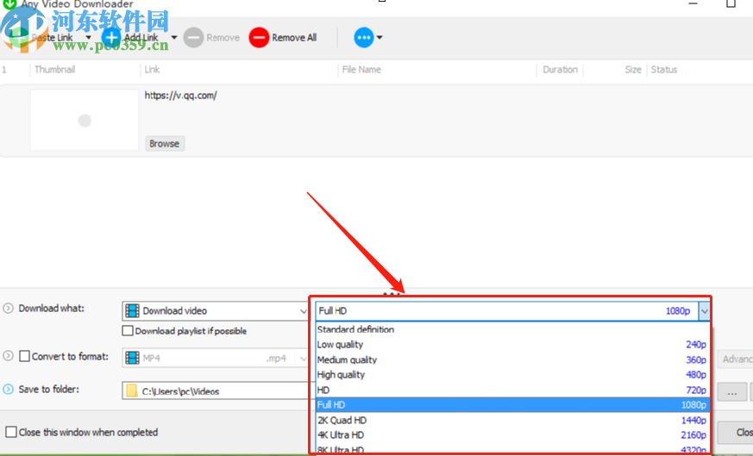Click the red Remove All icon

point(259,37)
